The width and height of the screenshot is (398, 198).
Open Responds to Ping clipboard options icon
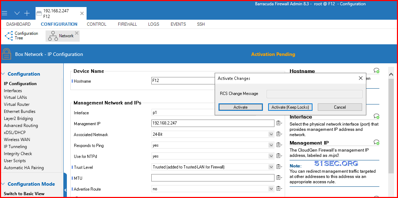[279, 145]
